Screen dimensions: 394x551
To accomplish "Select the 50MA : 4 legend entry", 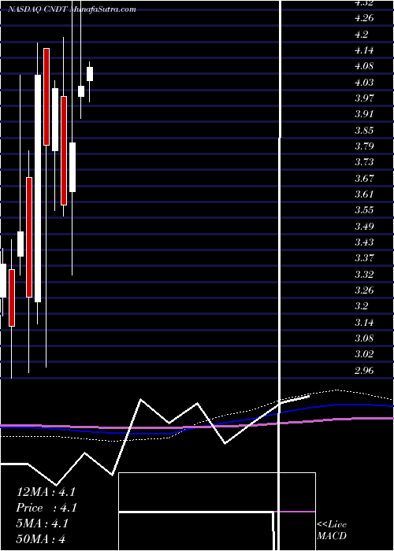I will [x=41, y=539].
